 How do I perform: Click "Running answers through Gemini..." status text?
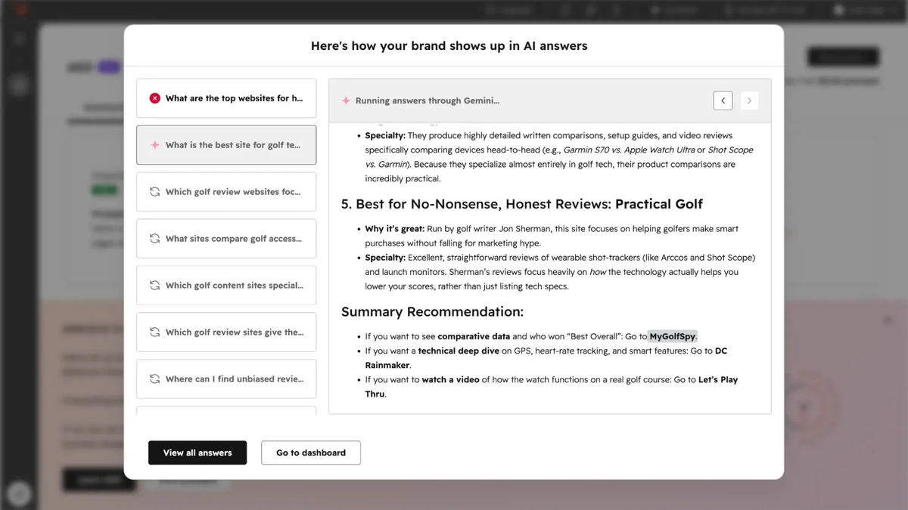[428, 100]
